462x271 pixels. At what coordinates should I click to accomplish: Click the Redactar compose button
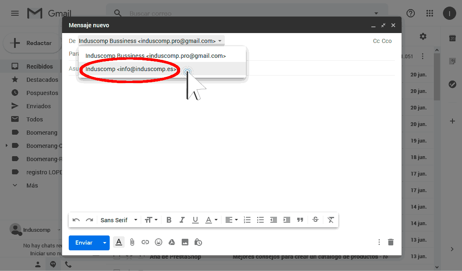(x=32, y=43)
